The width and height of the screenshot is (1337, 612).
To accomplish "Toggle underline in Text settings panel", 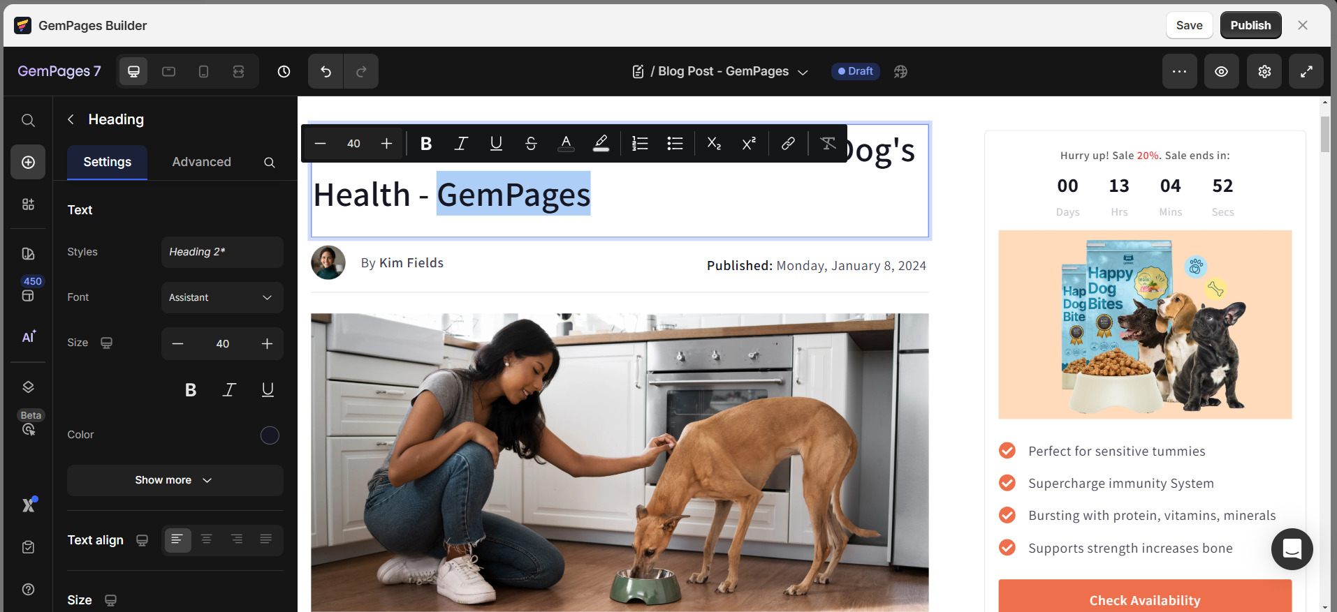I will [268, 390].
